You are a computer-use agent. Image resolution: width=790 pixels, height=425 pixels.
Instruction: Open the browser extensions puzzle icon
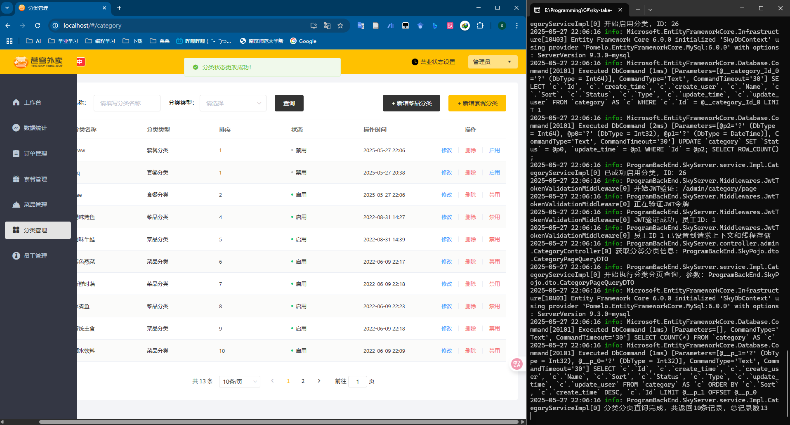pos(480,26)
